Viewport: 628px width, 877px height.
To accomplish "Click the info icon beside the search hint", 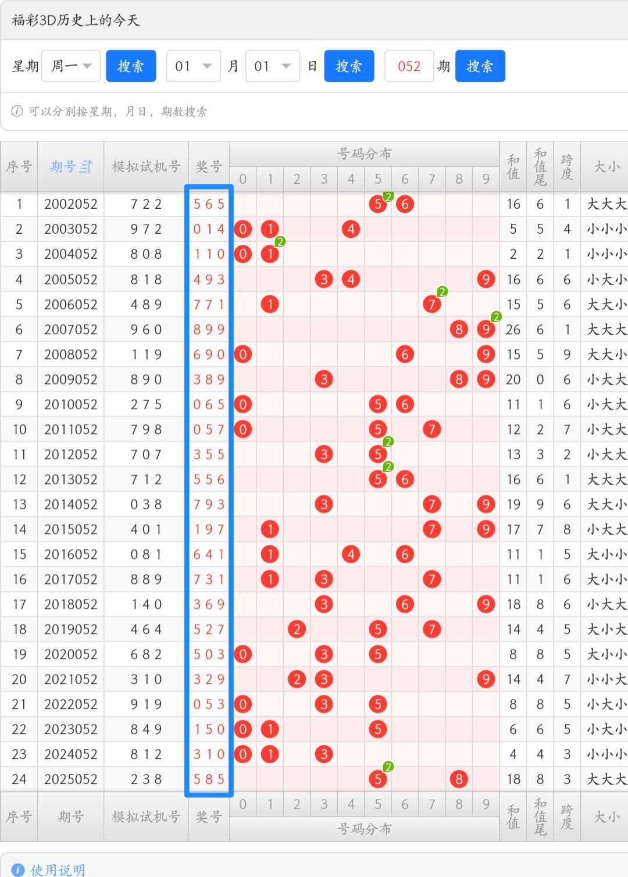I will tap(17, 111).
